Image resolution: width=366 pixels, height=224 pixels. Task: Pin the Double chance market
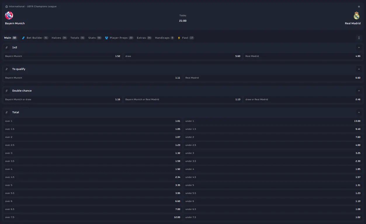pyautogui.click(x=7, y=91)
